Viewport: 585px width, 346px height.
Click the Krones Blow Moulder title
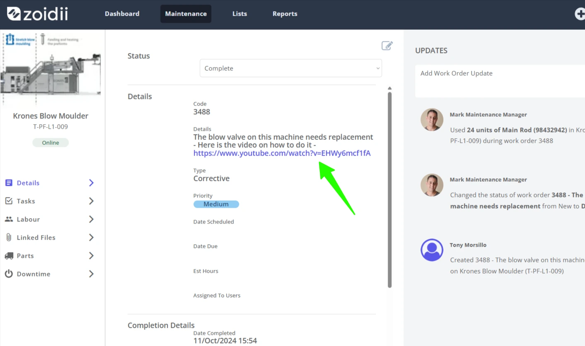click(51, 116)
